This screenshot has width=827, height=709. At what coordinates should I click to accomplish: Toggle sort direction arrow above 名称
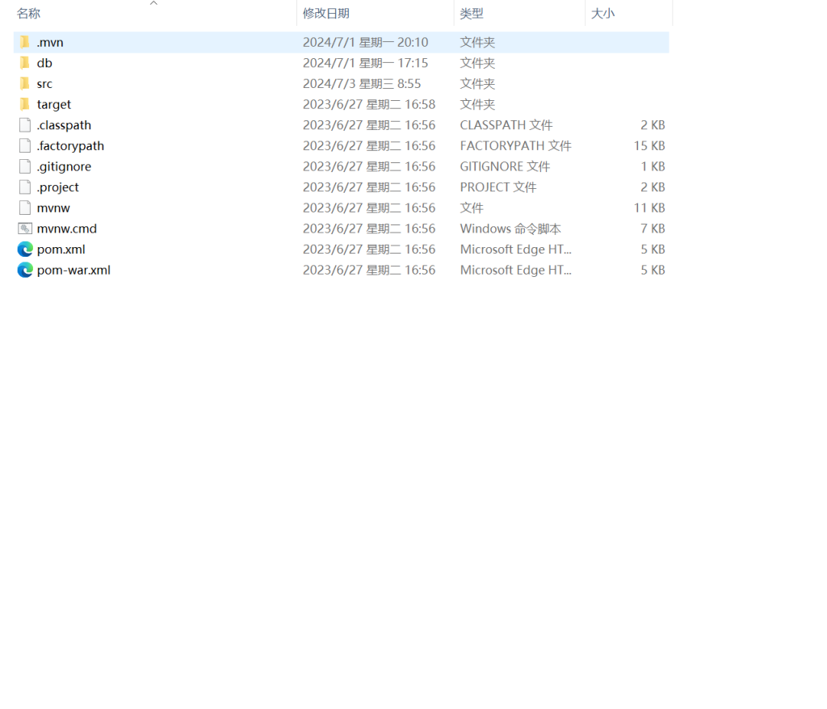(x=153, y=3)
